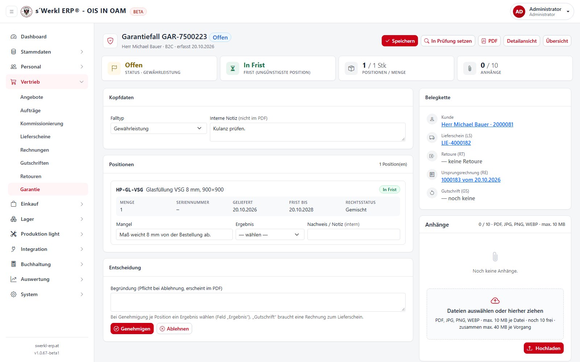The height and width of the screenshot is (362, 580).
Task: Collapse the Vertrieb menu chevron
Action: pyautogui.click(x=82, y=82)
